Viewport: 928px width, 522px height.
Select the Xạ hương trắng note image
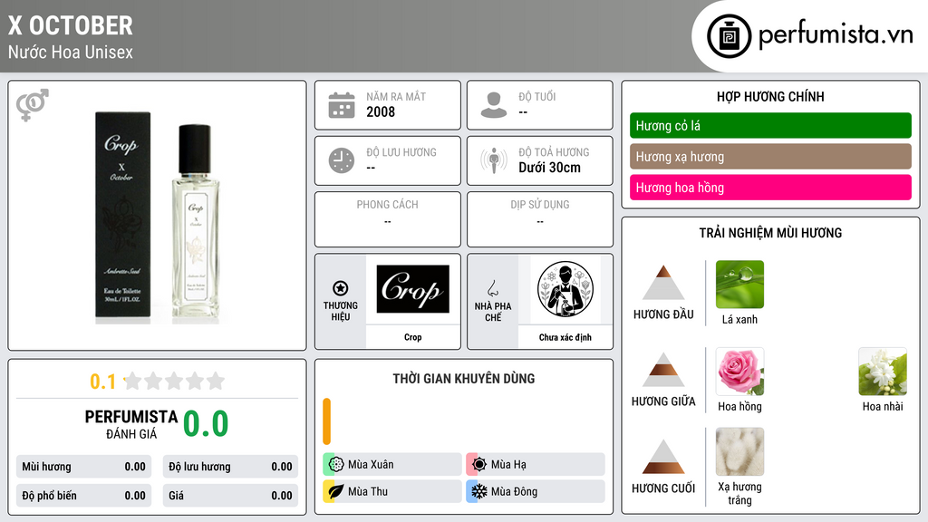pos(739,451)
